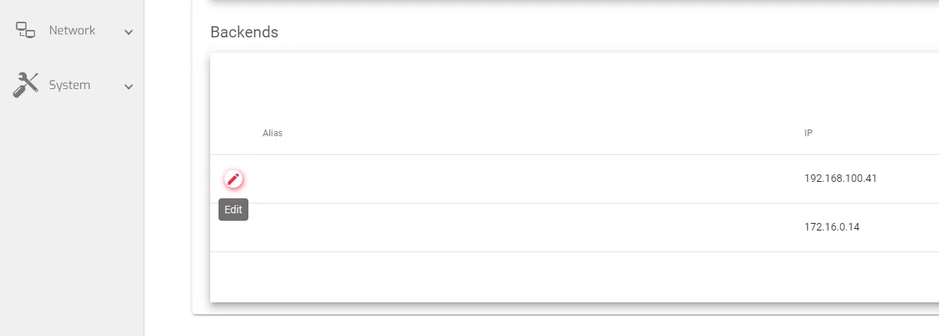Click the red pencil Edit icon
The height and width of the screenshot is (336, 939).
233,180
